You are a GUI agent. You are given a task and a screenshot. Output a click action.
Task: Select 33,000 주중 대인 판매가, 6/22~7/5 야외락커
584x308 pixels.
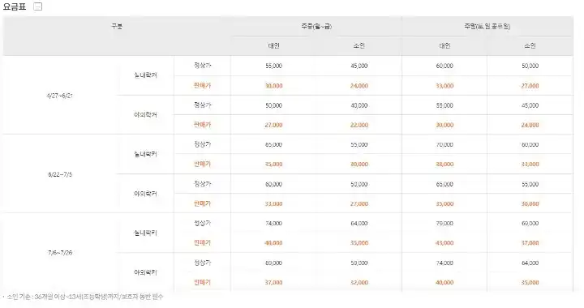click(x=274, y=203)
